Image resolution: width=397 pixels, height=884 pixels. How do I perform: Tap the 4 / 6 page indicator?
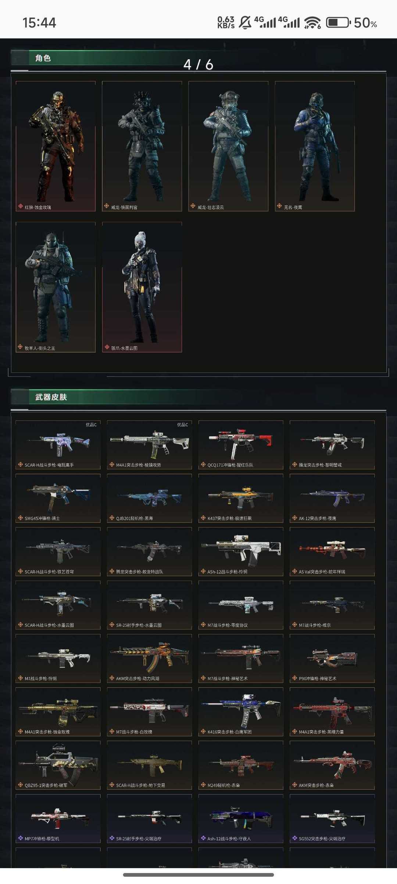click(x=198, y=65)
